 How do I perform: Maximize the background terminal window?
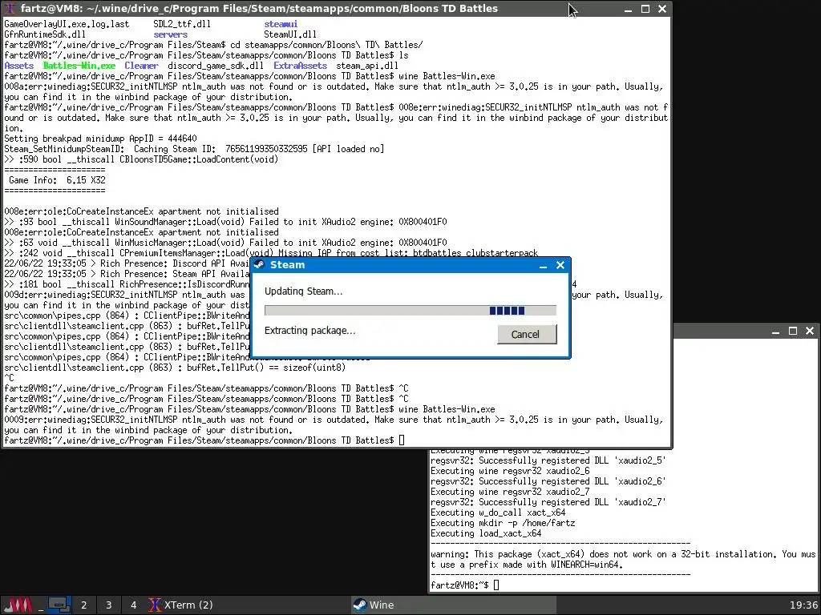tap(793, 331)
